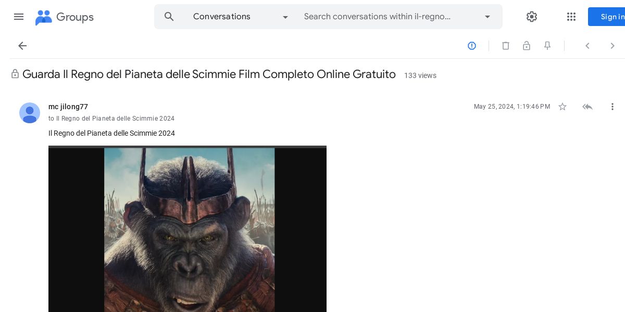Viewport: 625px width, 312px height.
Task: Click the message body text line
Action: [x=111, y=133]
